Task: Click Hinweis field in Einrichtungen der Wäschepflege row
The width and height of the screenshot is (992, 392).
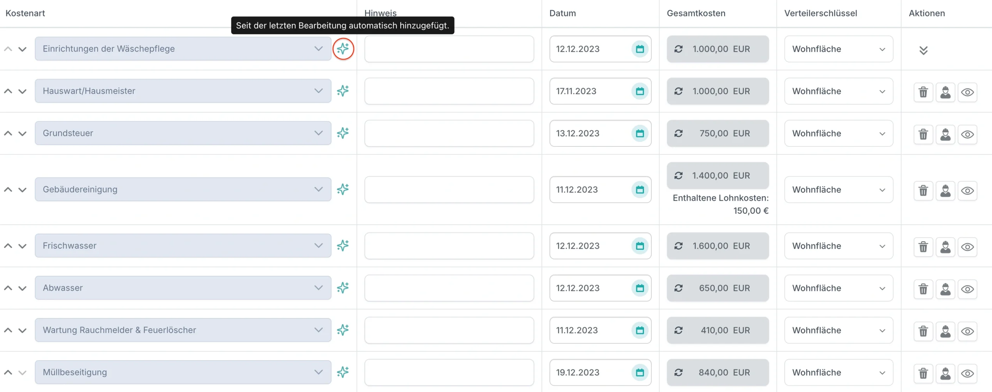Action: click(449, 49)
